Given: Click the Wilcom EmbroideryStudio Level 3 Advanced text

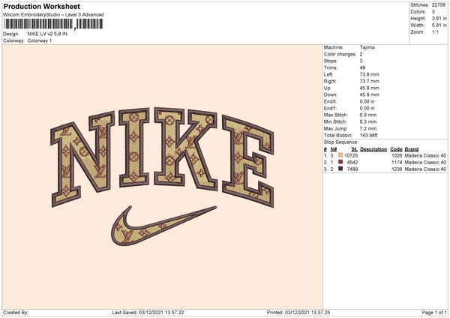Looking at the screenshot, I should click(53, 15).
